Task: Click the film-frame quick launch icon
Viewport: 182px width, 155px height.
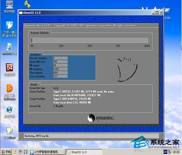Action: (x=26, y=152)
